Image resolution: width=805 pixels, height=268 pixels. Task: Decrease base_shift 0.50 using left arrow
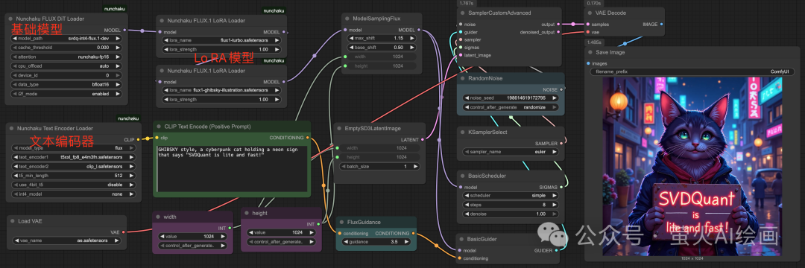[351, 48]
